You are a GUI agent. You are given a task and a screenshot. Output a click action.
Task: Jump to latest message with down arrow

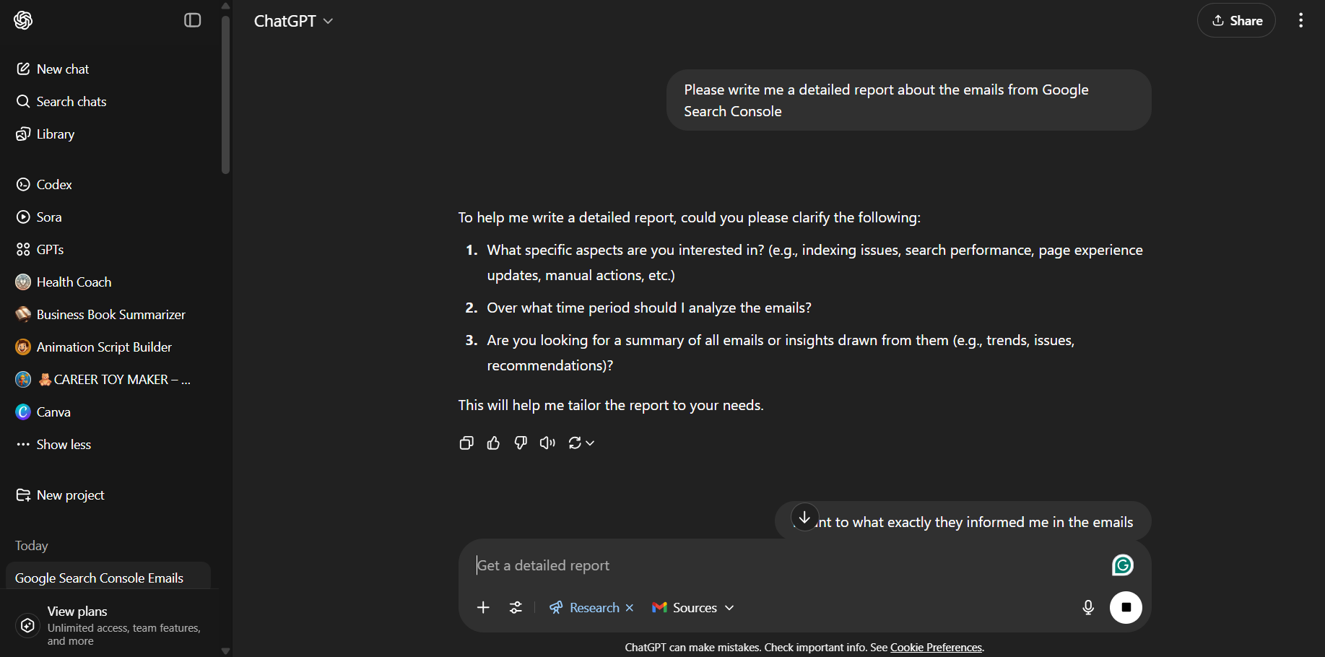click(x=804, y=517)
